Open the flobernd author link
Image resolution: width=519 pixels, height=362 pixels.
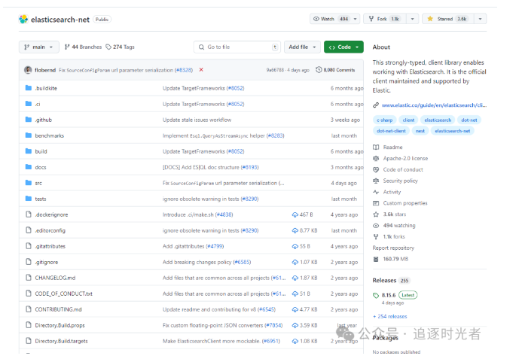pyautogui.click(x=45, y=70)
